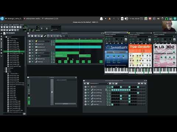The width and height of the screenshot is (177, 132).
Task: Collapse the drums folder in sample browser
Action: click(x=4, y=72)
